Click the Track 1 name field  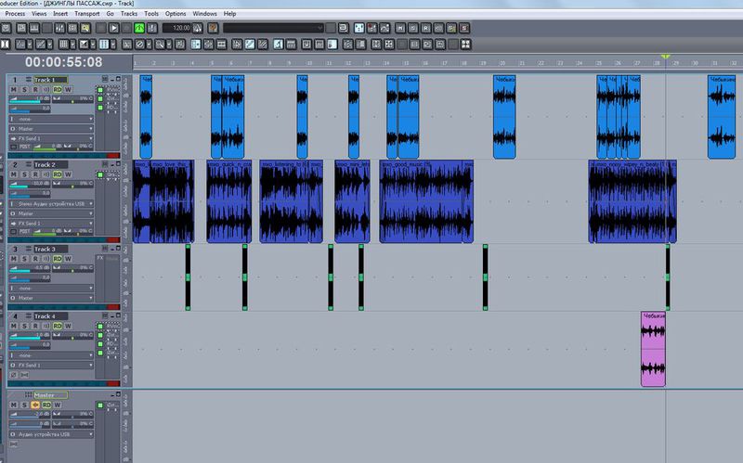point(50,80)
